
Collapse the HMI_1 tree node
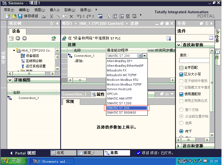coord(14,50)
